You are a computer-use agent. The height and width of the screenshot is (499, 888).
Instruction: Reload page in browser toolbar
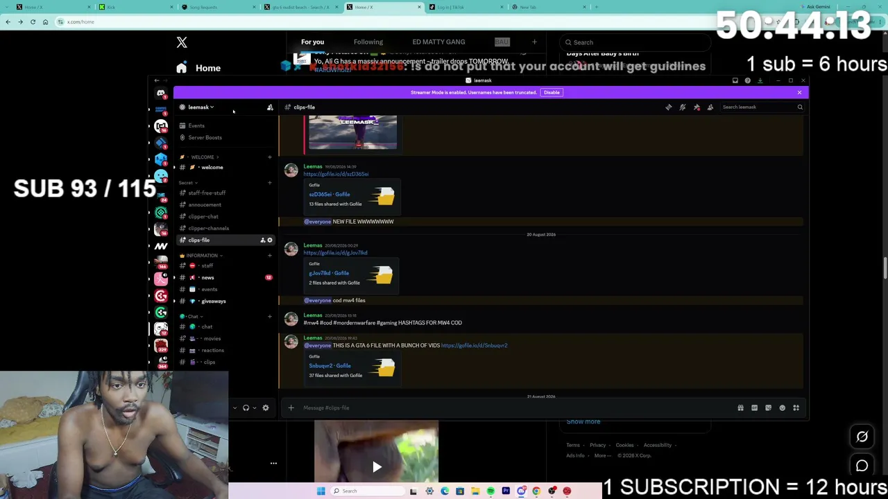pos(33,22)
